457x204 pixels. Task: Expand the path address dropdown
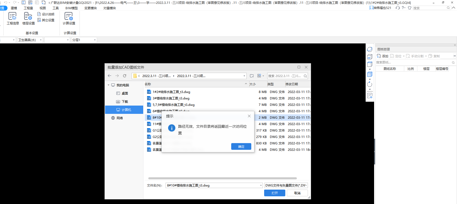[244, 76]
